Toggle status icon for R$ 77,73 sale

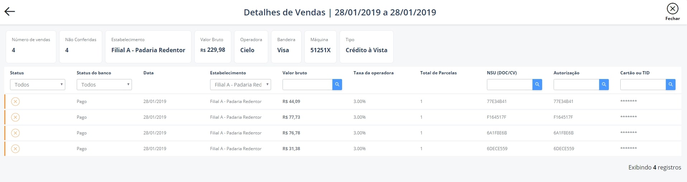pos(15,117)
